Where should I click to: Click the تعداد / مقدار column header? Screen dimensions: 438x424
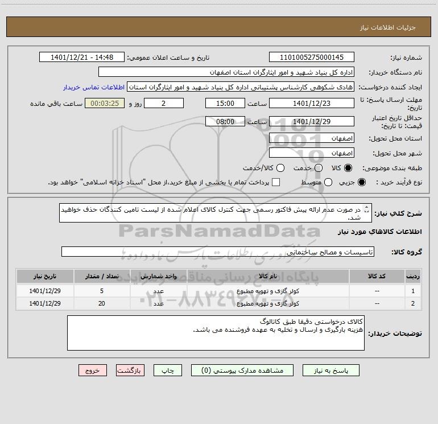(x=102, y=276)
